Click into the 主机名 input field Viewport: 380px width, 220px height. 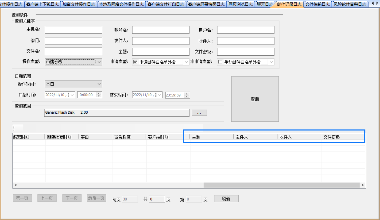73,30
